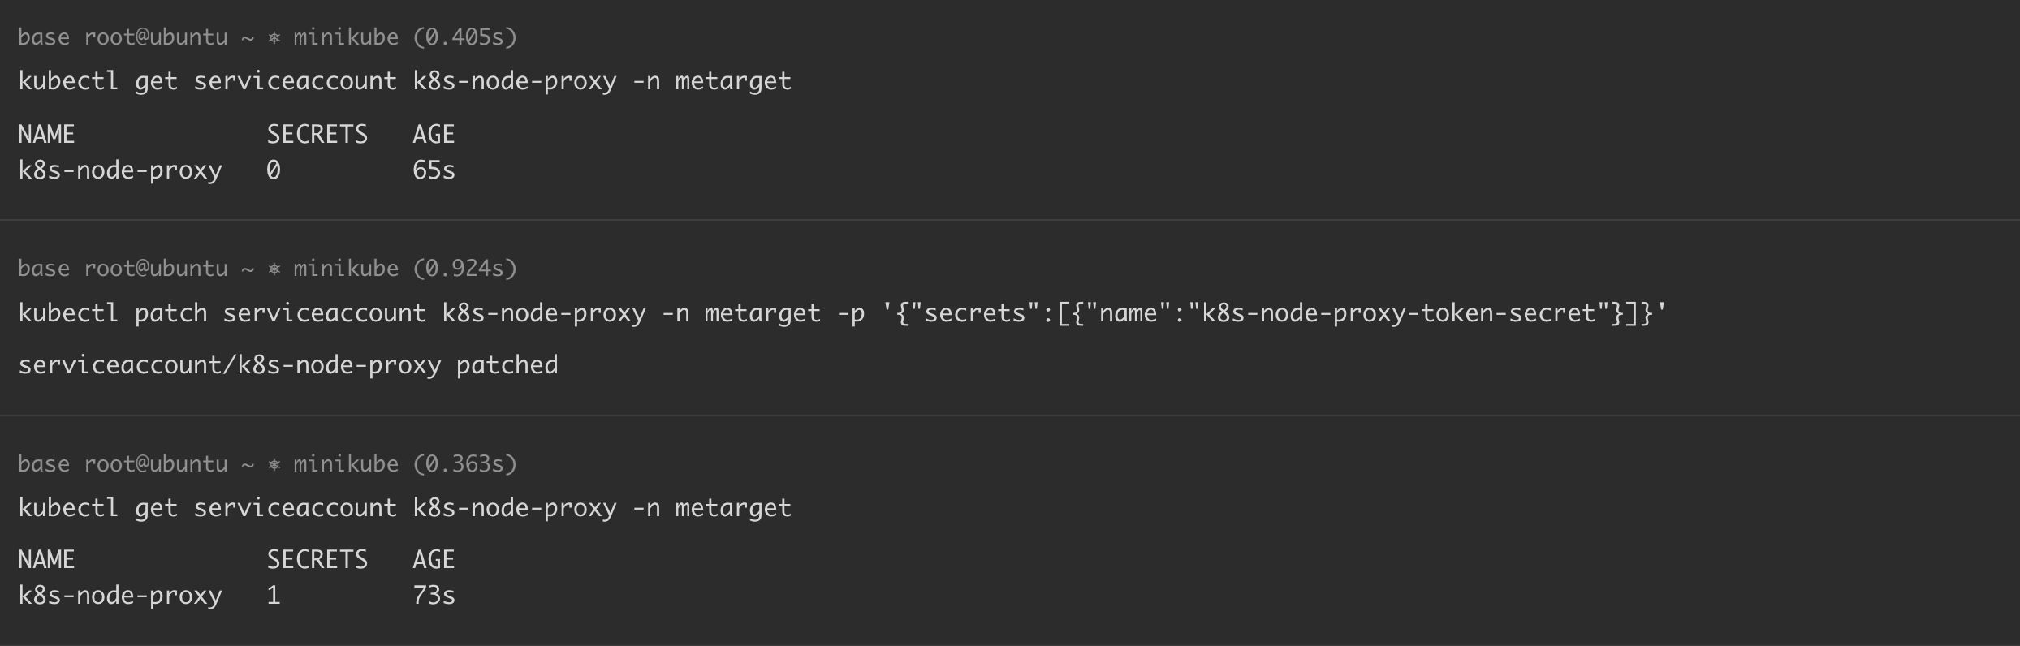Click the AGE value 73s

(434, 596)
